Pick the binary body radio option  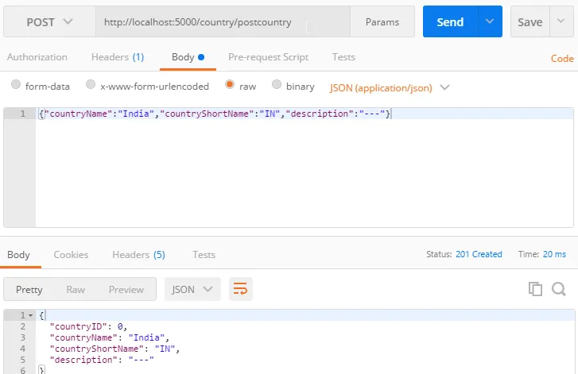coord(277,86)
